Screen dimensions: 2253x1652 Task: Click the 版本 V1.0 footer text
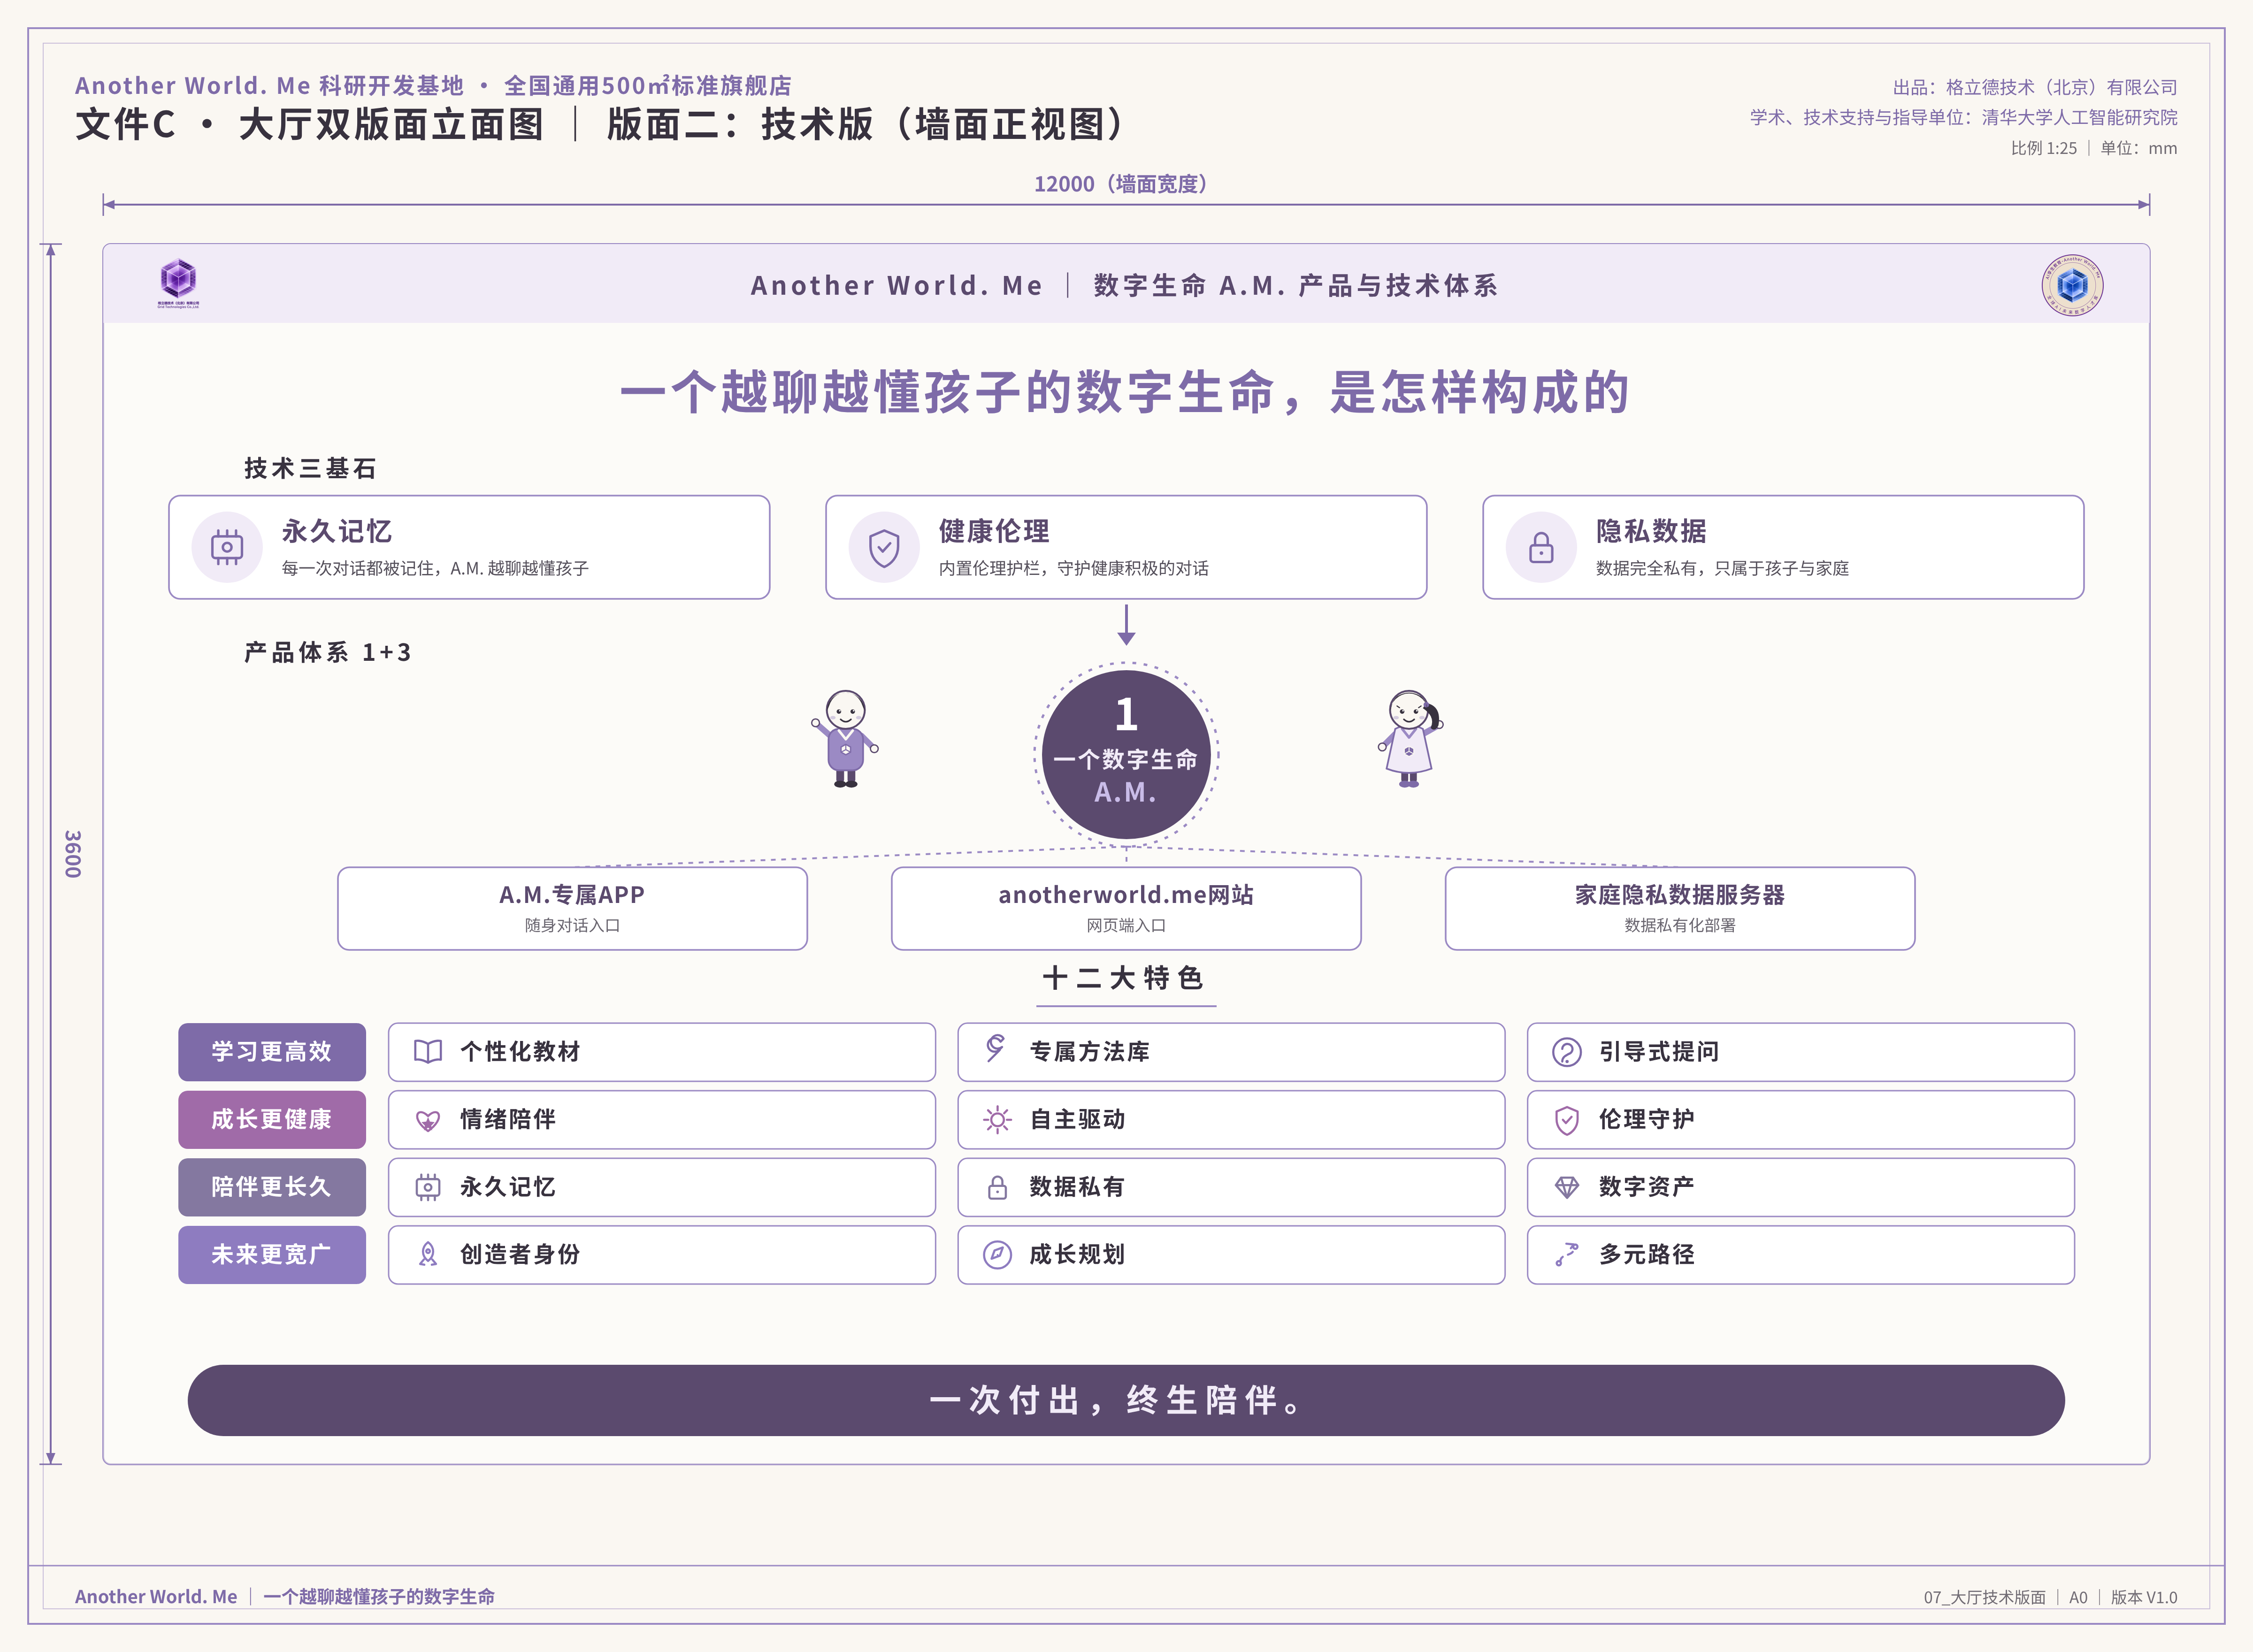[2143, 1597]
